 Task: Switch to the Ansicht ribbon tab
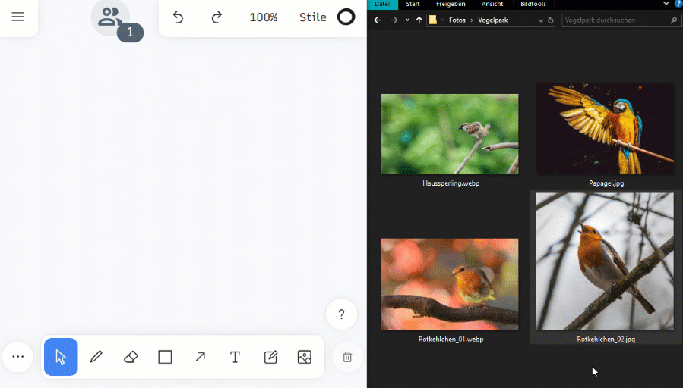pyautogui.click(x=492, y=4)
